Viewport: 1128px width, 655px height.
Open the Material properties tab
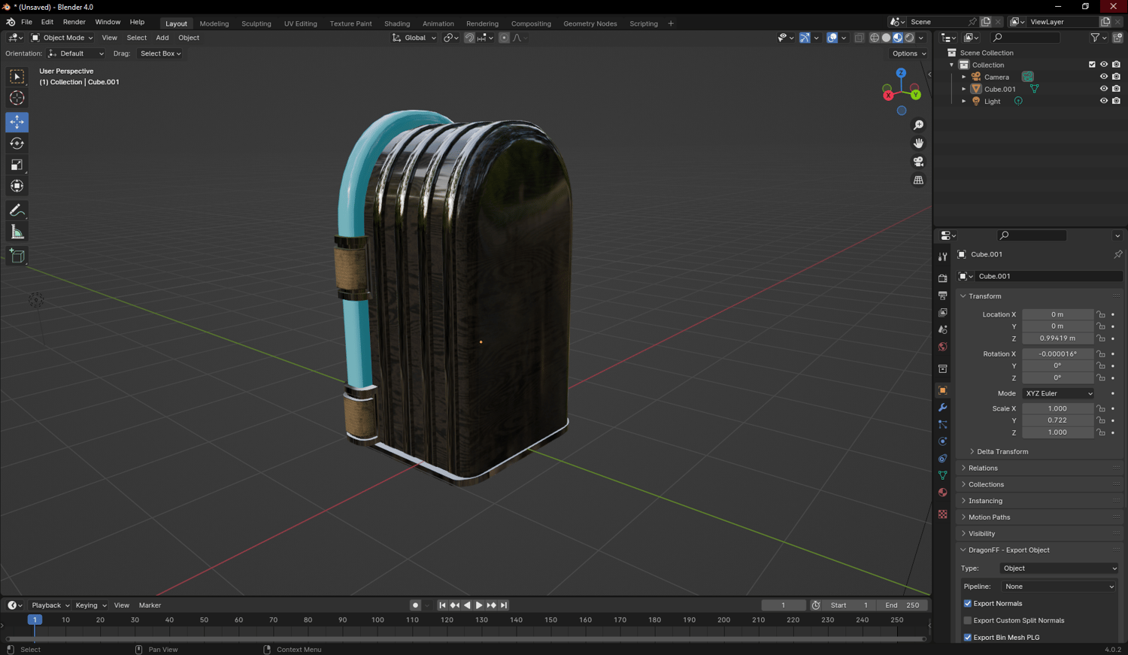click(x=942, y=493)
